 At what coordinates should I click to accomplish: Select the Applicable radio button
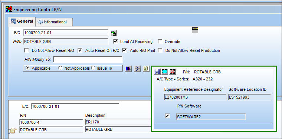point(28,68)
